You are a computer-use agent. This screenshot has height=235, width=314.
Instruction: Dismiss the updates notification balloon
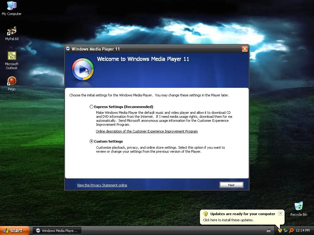(281, 213)
